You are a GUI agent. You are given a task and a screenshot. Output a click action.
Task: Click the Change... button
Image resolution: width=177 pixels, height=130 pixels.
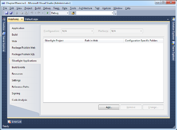(153, 107)
